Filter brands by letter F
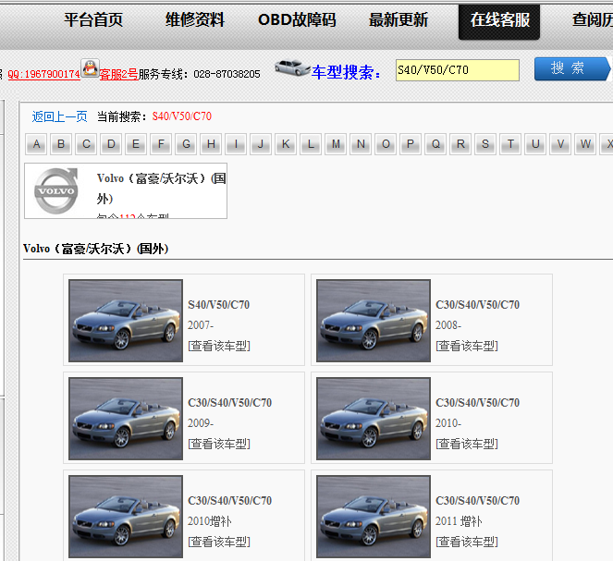This screenshot has height=561, width=613. 161,144
